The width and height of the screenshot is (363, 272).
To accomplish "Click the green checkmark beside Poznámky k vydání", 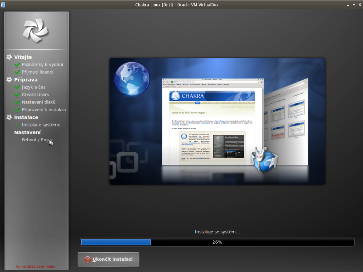I will (x=17, y=65).
